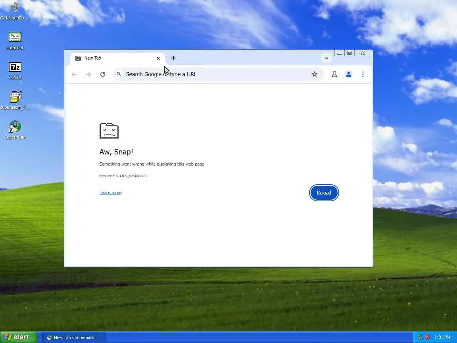This screenshot has width=457, height=343.
Task: Select the New Tab tab
Action: pos(118,58)
